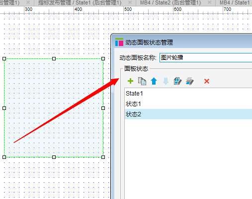Click the duplicate state icon
Screen dimensions: 252x199
point(142,81)
